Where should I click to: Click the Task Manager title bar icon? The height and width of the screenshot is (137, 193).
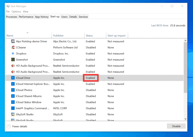8,6
